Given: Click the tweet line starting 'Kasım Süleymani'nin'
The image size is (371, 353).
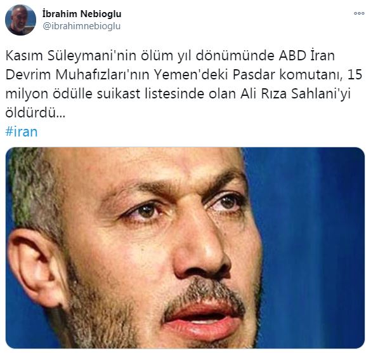Looking at the screenshot, I should [170, 56].
